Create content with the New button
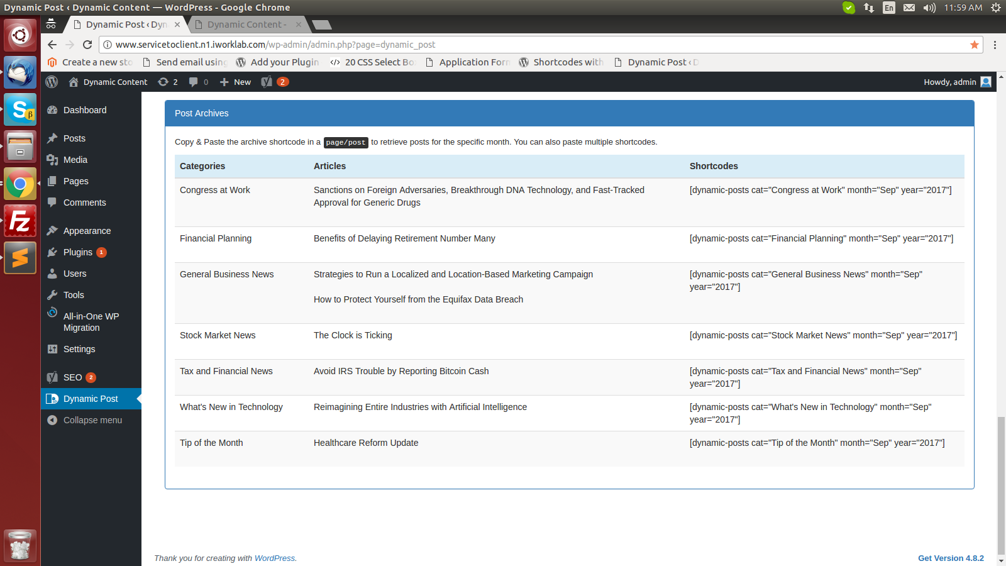1006x566 pixels. [x=235, y=82]
